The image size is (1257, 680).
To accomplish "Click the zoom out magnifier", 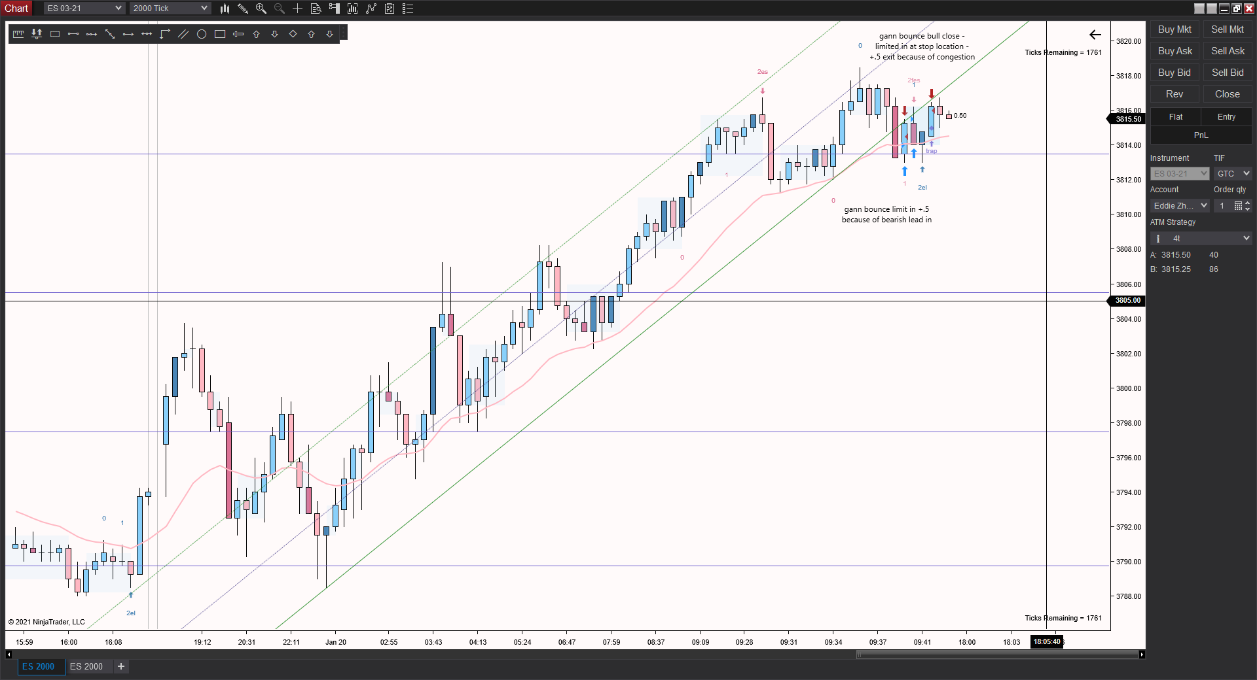I will point(280,8).
